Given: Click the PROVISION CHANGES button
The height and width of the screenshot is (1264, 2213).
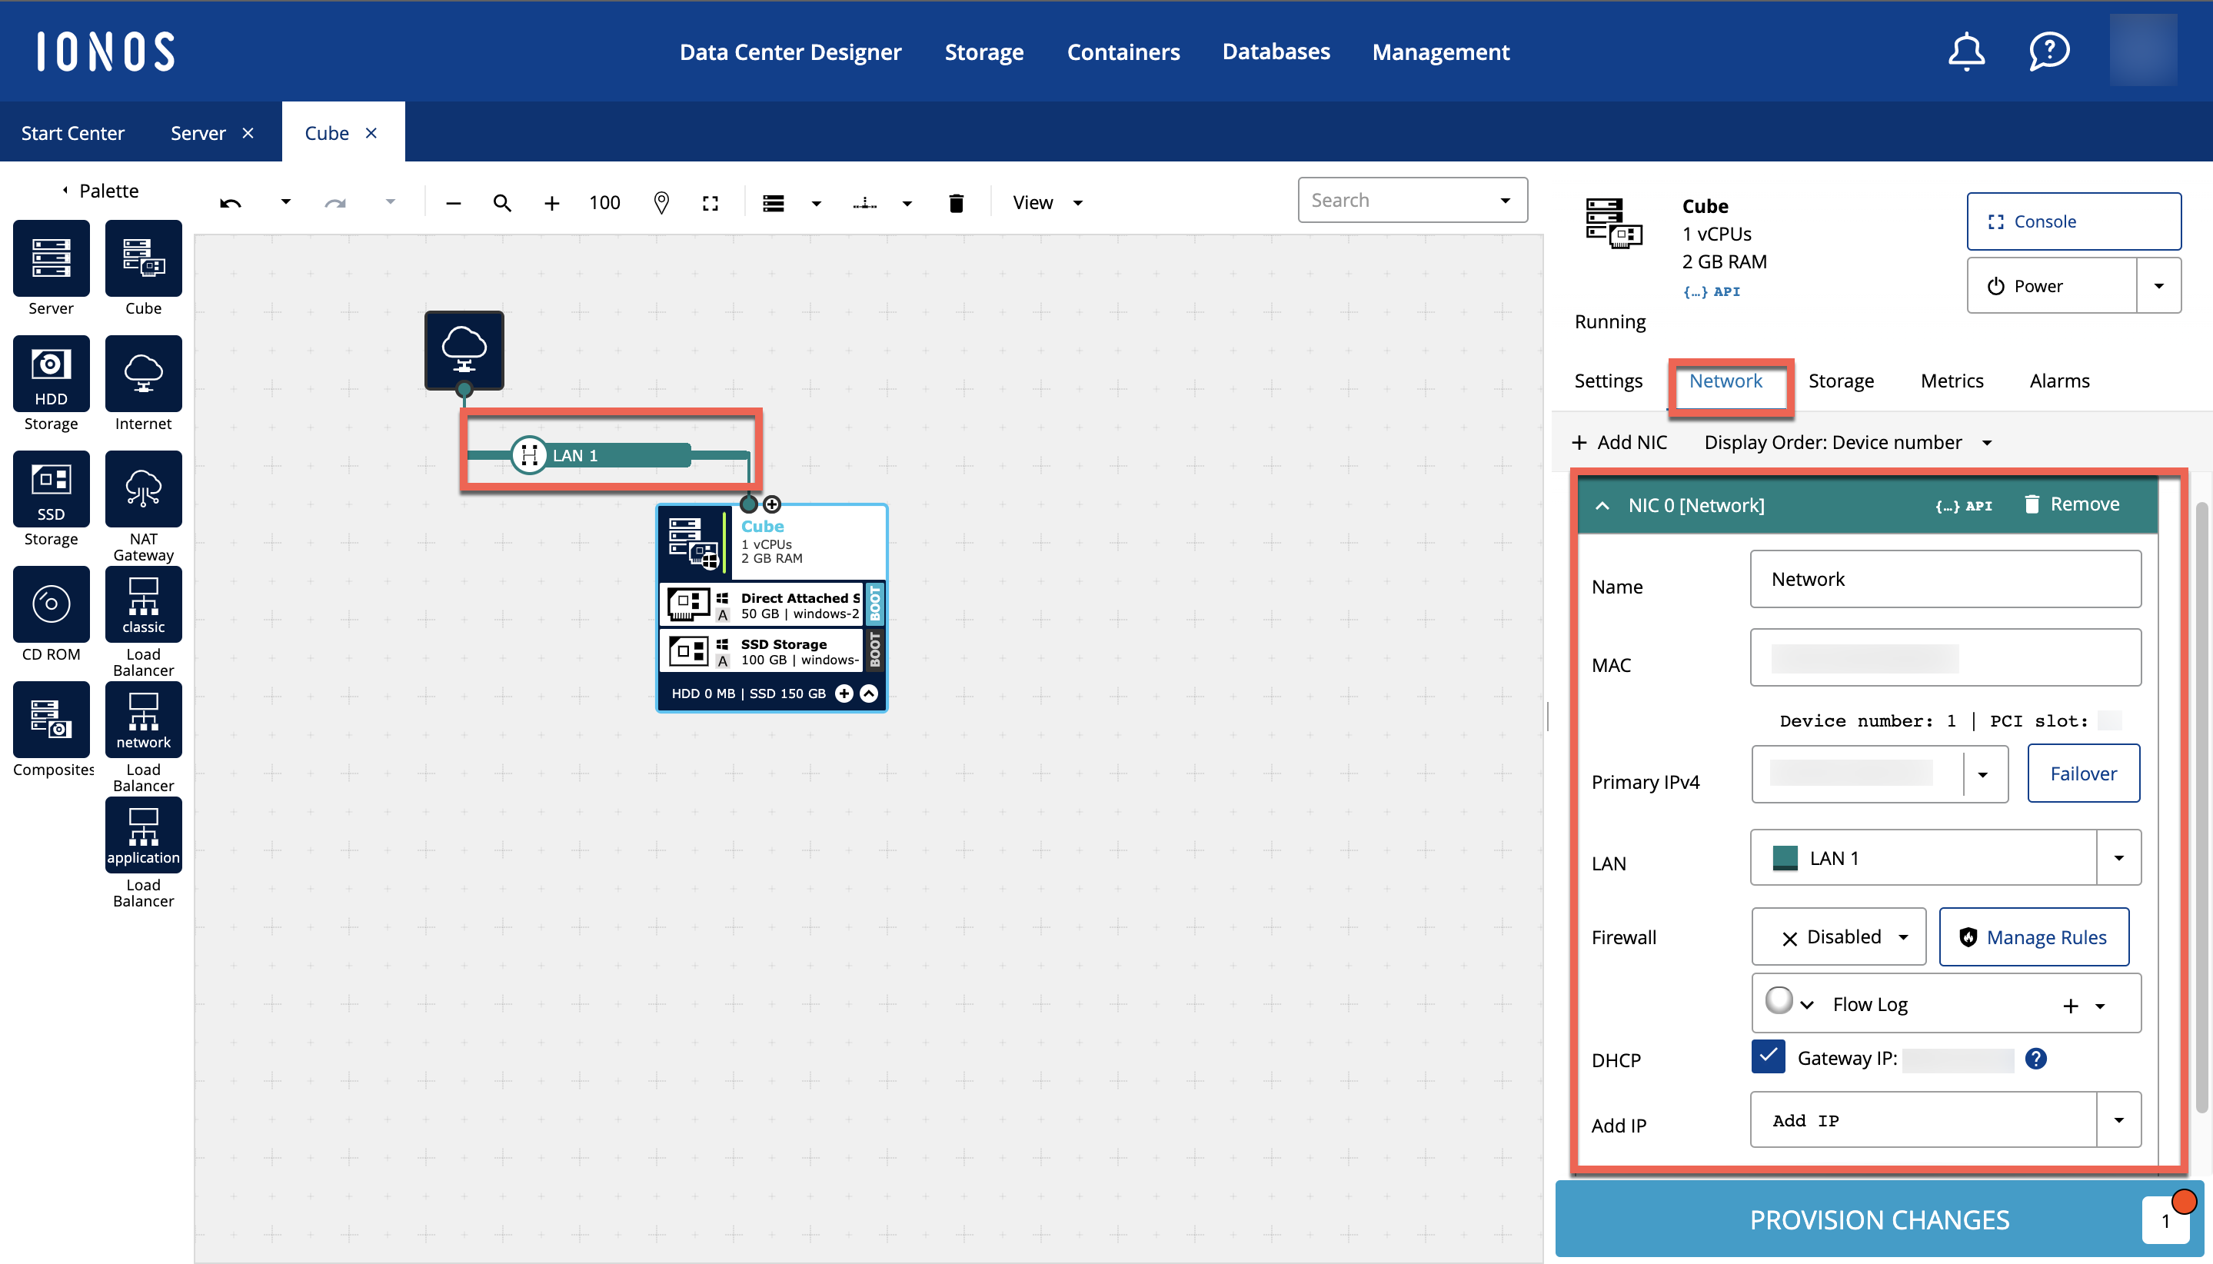Looking at the screenshot, I should pyautogui.click(x=1879, y=1219).
